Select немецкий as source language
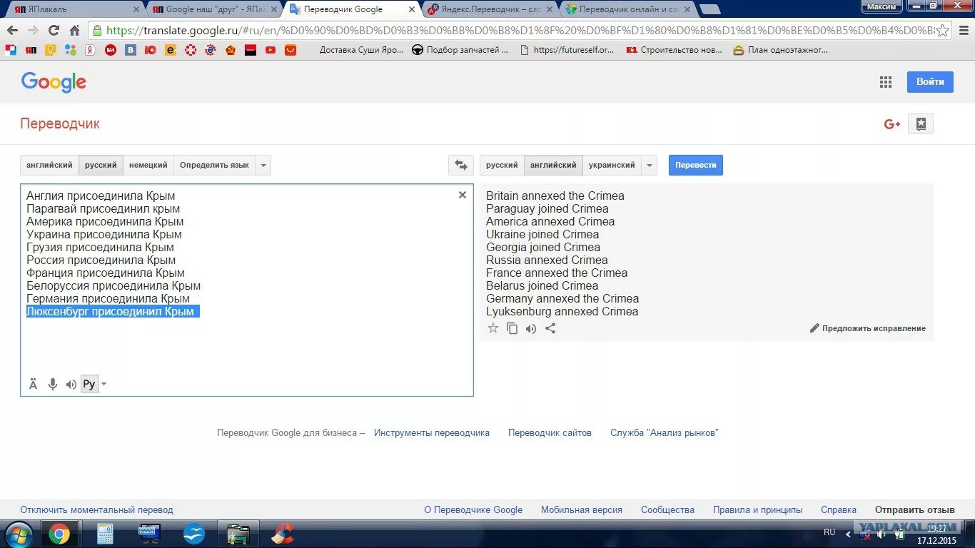Screen dimensions: 975x548 coord(148,165)
